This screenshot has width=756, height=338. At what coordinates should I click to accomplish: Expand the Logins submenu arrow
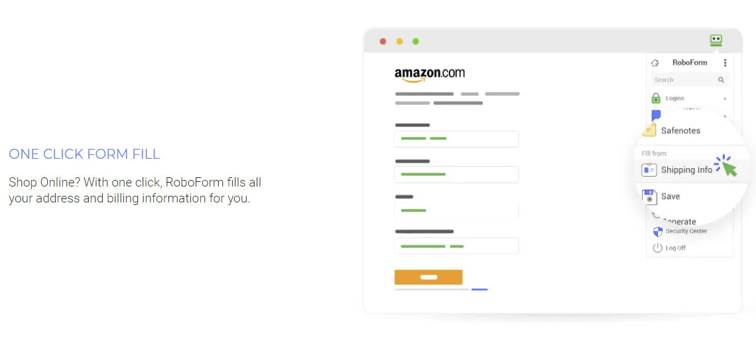[725, 99]
